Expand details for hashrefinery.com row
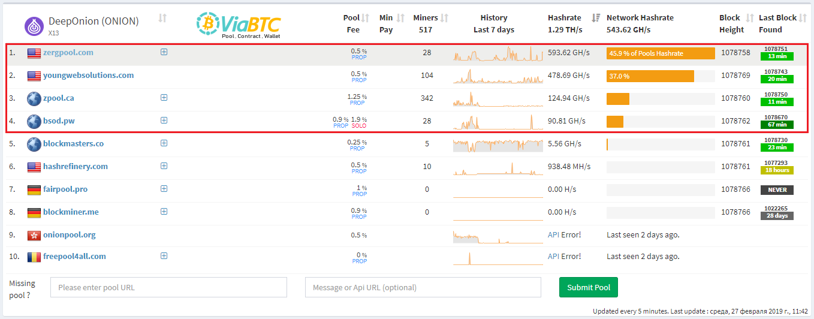Image resolution: width=814 pixels, height=319 pixels. pos(164,165)
